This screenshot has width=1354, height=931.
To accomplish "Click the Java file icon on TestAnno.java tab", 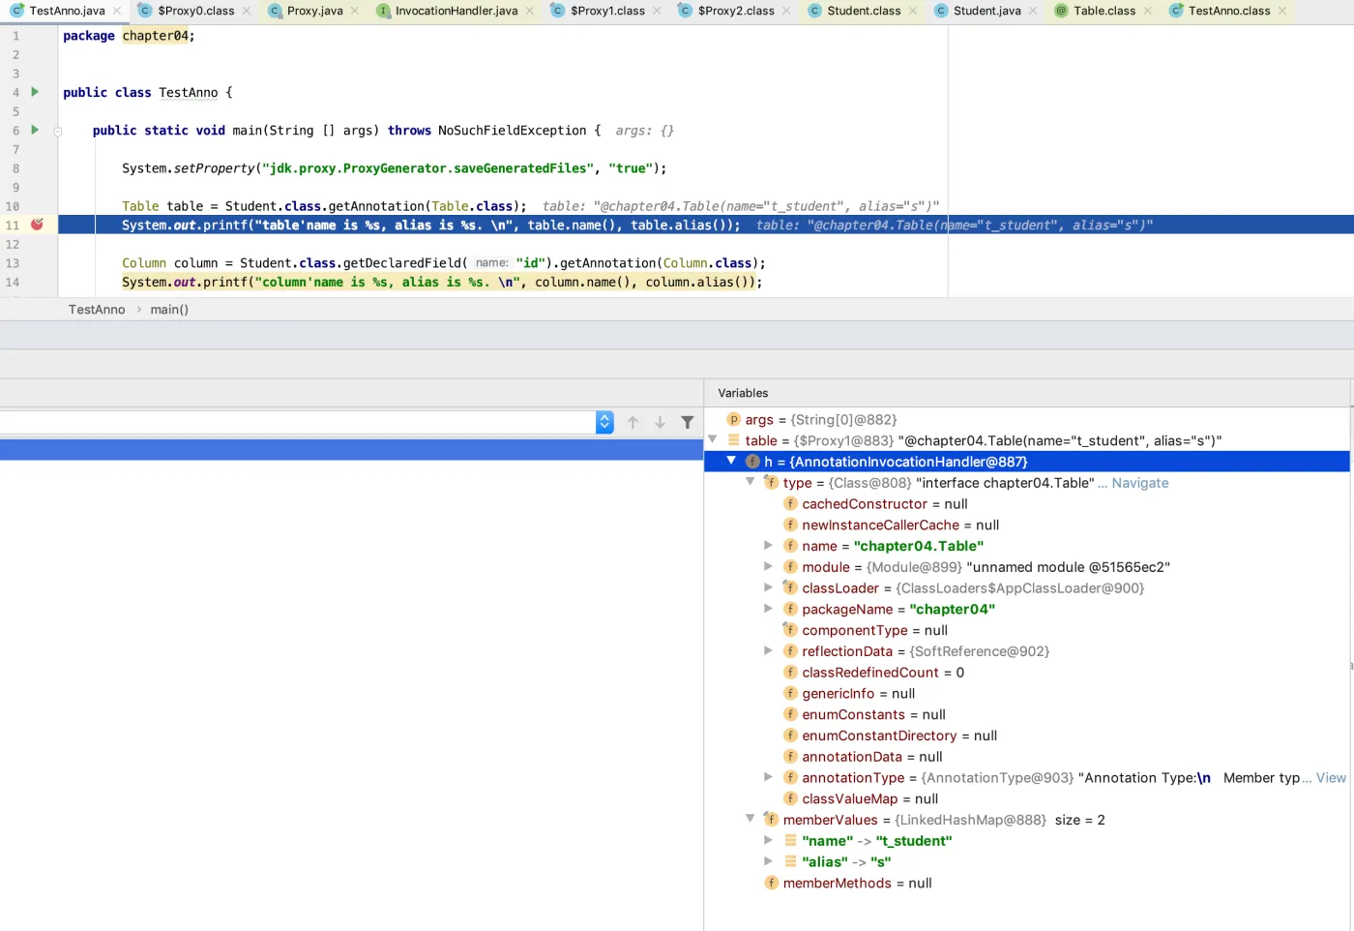I will click(17, 11).
